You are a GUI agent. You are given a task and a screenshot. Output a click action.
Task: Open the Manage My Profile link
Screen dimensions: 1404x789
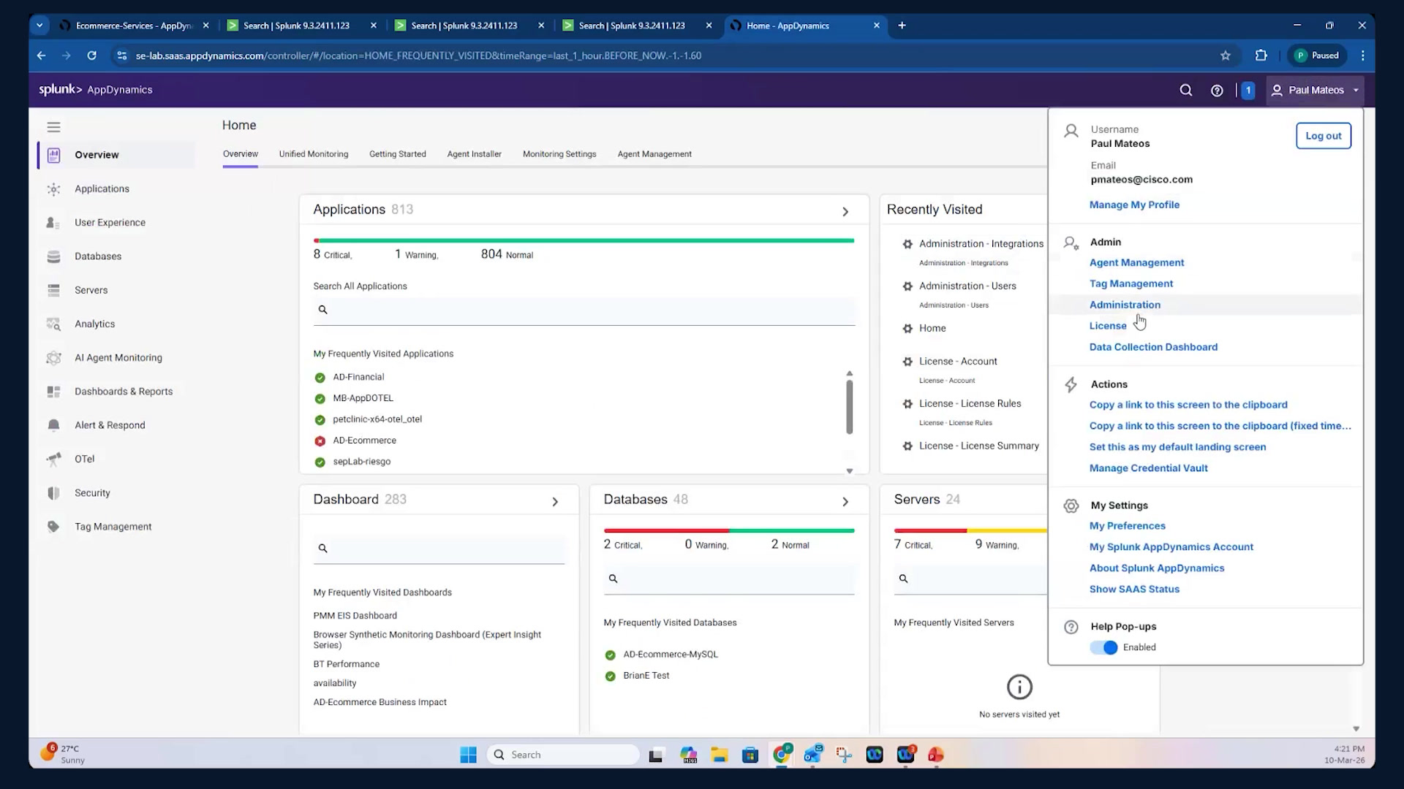pyautogui.click(x=1134, y=205)
